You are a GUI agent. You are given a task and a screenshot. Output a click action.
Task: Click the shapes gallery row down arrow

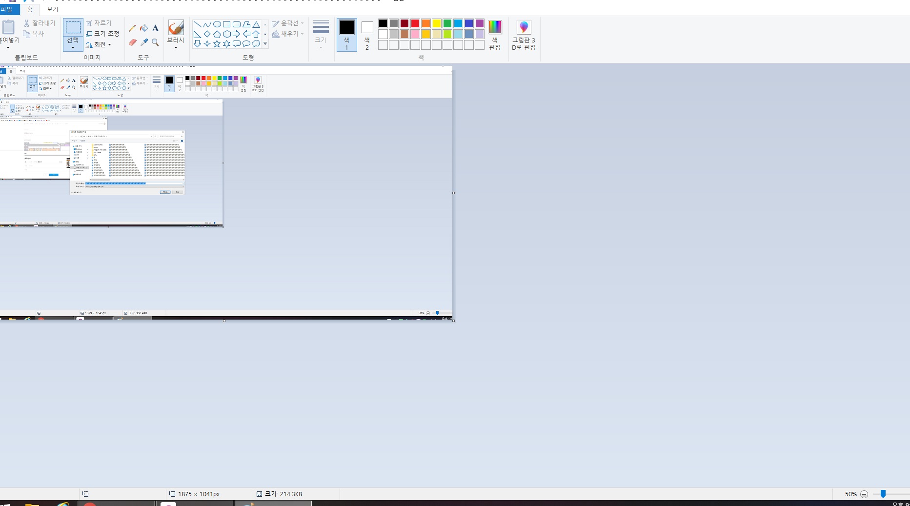pos(265,34)
